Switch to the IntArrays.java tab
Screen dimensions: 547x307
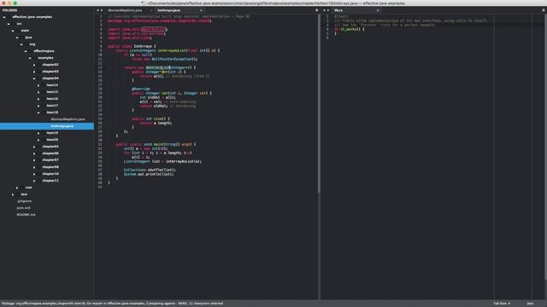coord(169,10)
